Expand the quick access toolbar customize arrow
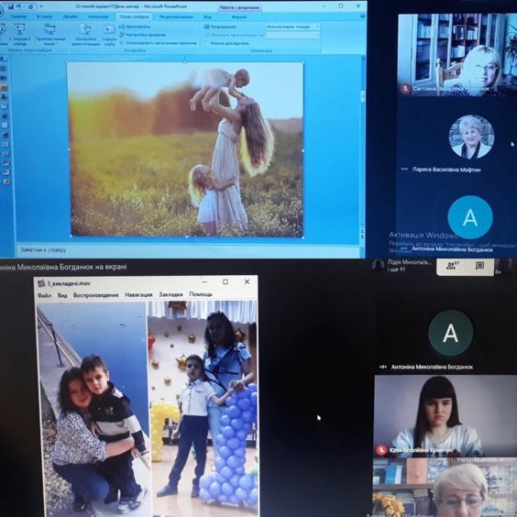Viewport: 517px width, 517px height. click(41, 6)
